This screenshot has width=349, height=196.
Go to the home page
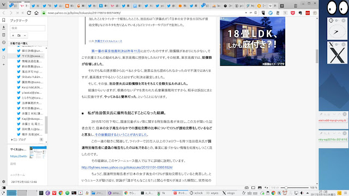[x=37, y=13]
